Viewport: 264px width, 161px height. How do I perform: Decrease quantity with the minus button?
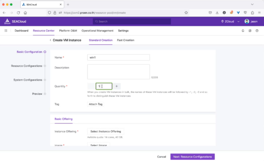pos(91,86)
